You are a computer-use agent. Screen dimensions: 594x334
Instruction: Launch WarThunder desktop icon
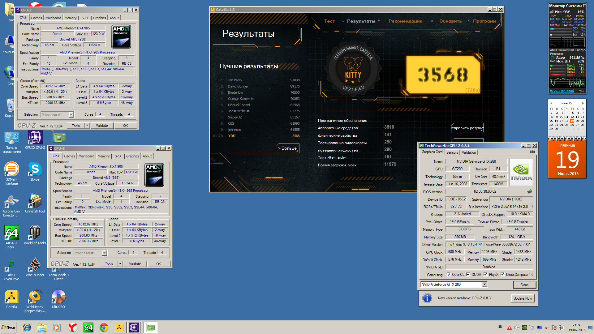(x=35, y=267)
